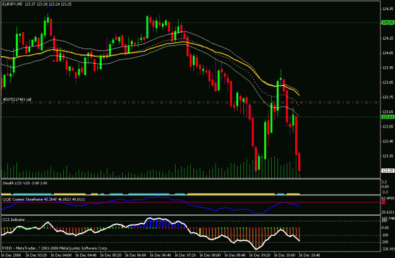Click the green 124.26 price level tag
Viewport: 395px width, 258px height.
point(387,23)
